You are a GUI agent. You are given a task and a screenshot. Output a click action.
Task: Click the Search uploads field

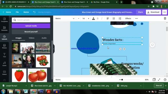31,20
